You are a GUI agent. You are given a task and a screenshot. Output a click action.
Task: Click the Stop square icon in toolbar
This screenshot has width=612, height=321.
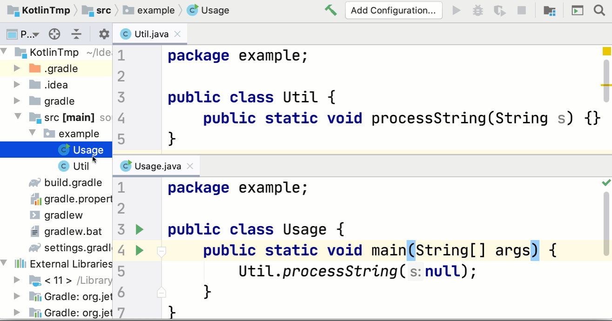point(521,10)
